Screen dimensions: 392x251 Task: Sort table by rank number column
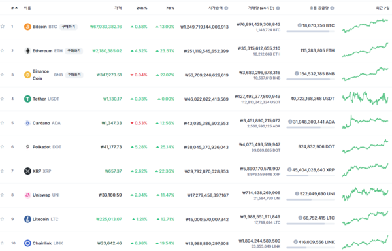tap(14, 8)
